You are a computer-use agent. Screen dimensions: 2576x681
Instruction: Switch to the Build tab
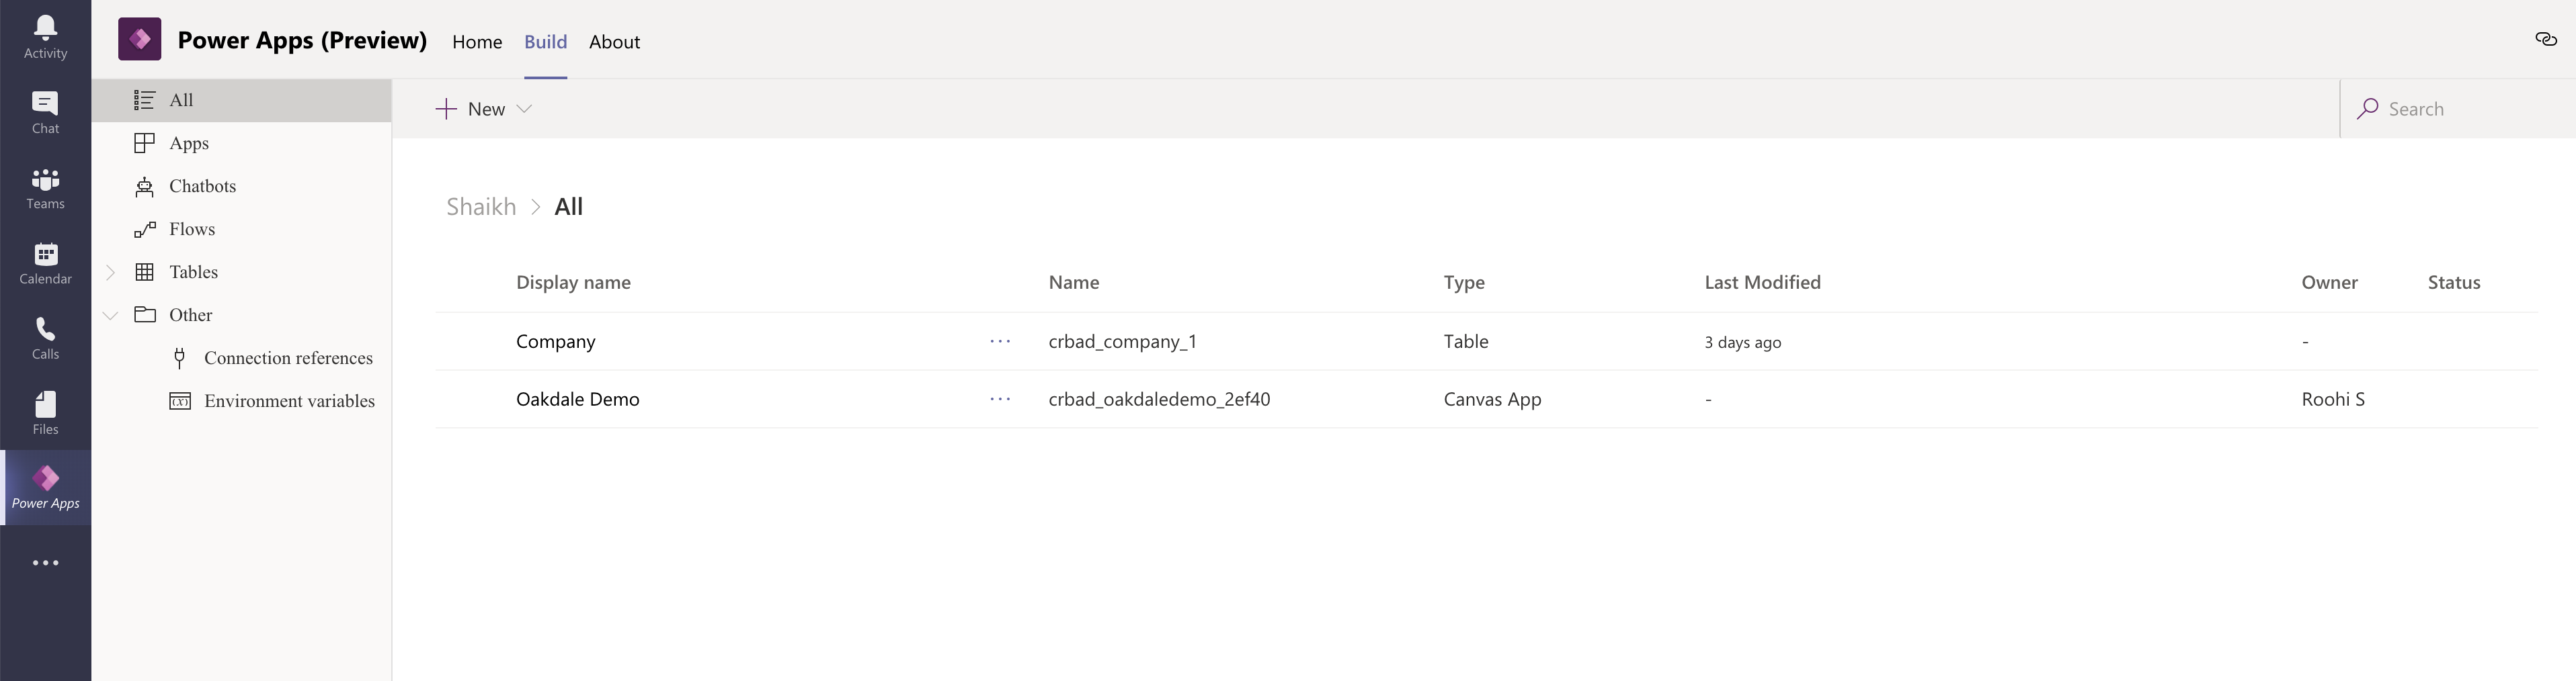(545, 42)
